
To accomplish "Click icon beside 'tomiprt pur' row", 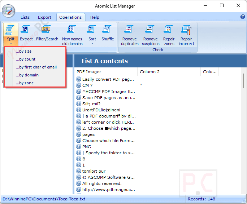I will (x=79, y=171).
